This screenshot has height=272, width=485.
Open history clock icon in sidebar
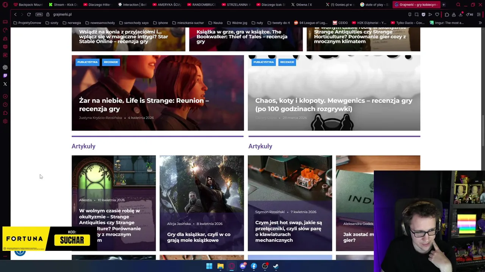pyautogui.click(x=5, y=105)
